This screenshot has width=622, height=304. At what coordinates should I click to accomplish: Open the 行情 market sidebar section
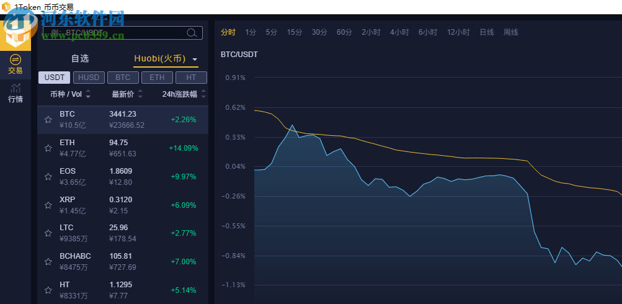point(15,94)
